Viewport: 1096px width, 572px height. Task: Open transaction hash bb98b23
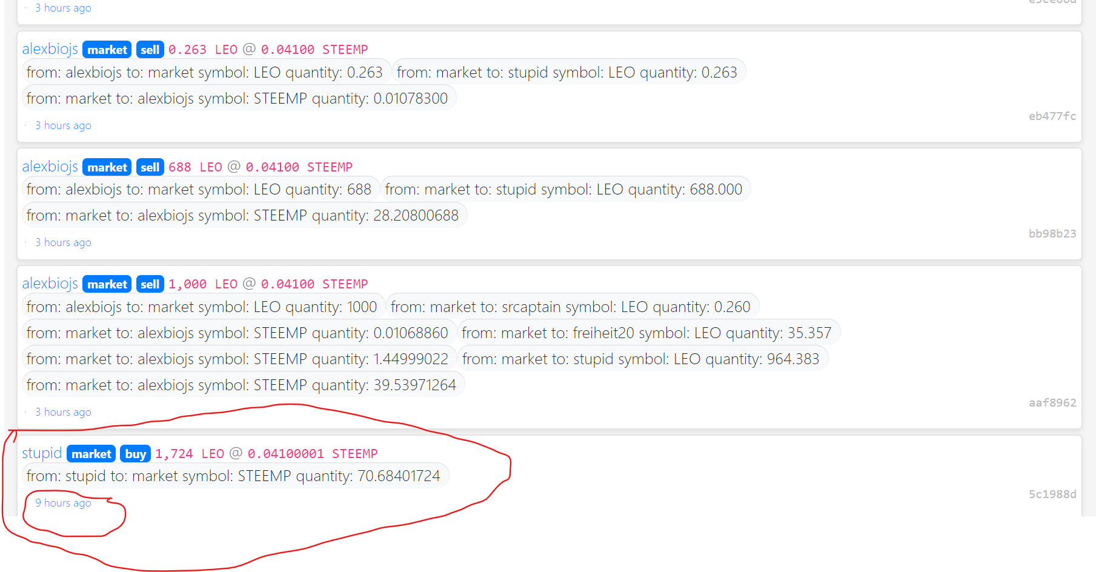point(1052,233)
